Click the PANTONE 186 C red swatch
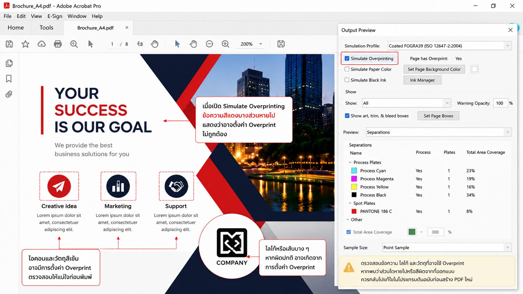Image resolution: width=523 pixels, height=294 pixels. (354, 211)
